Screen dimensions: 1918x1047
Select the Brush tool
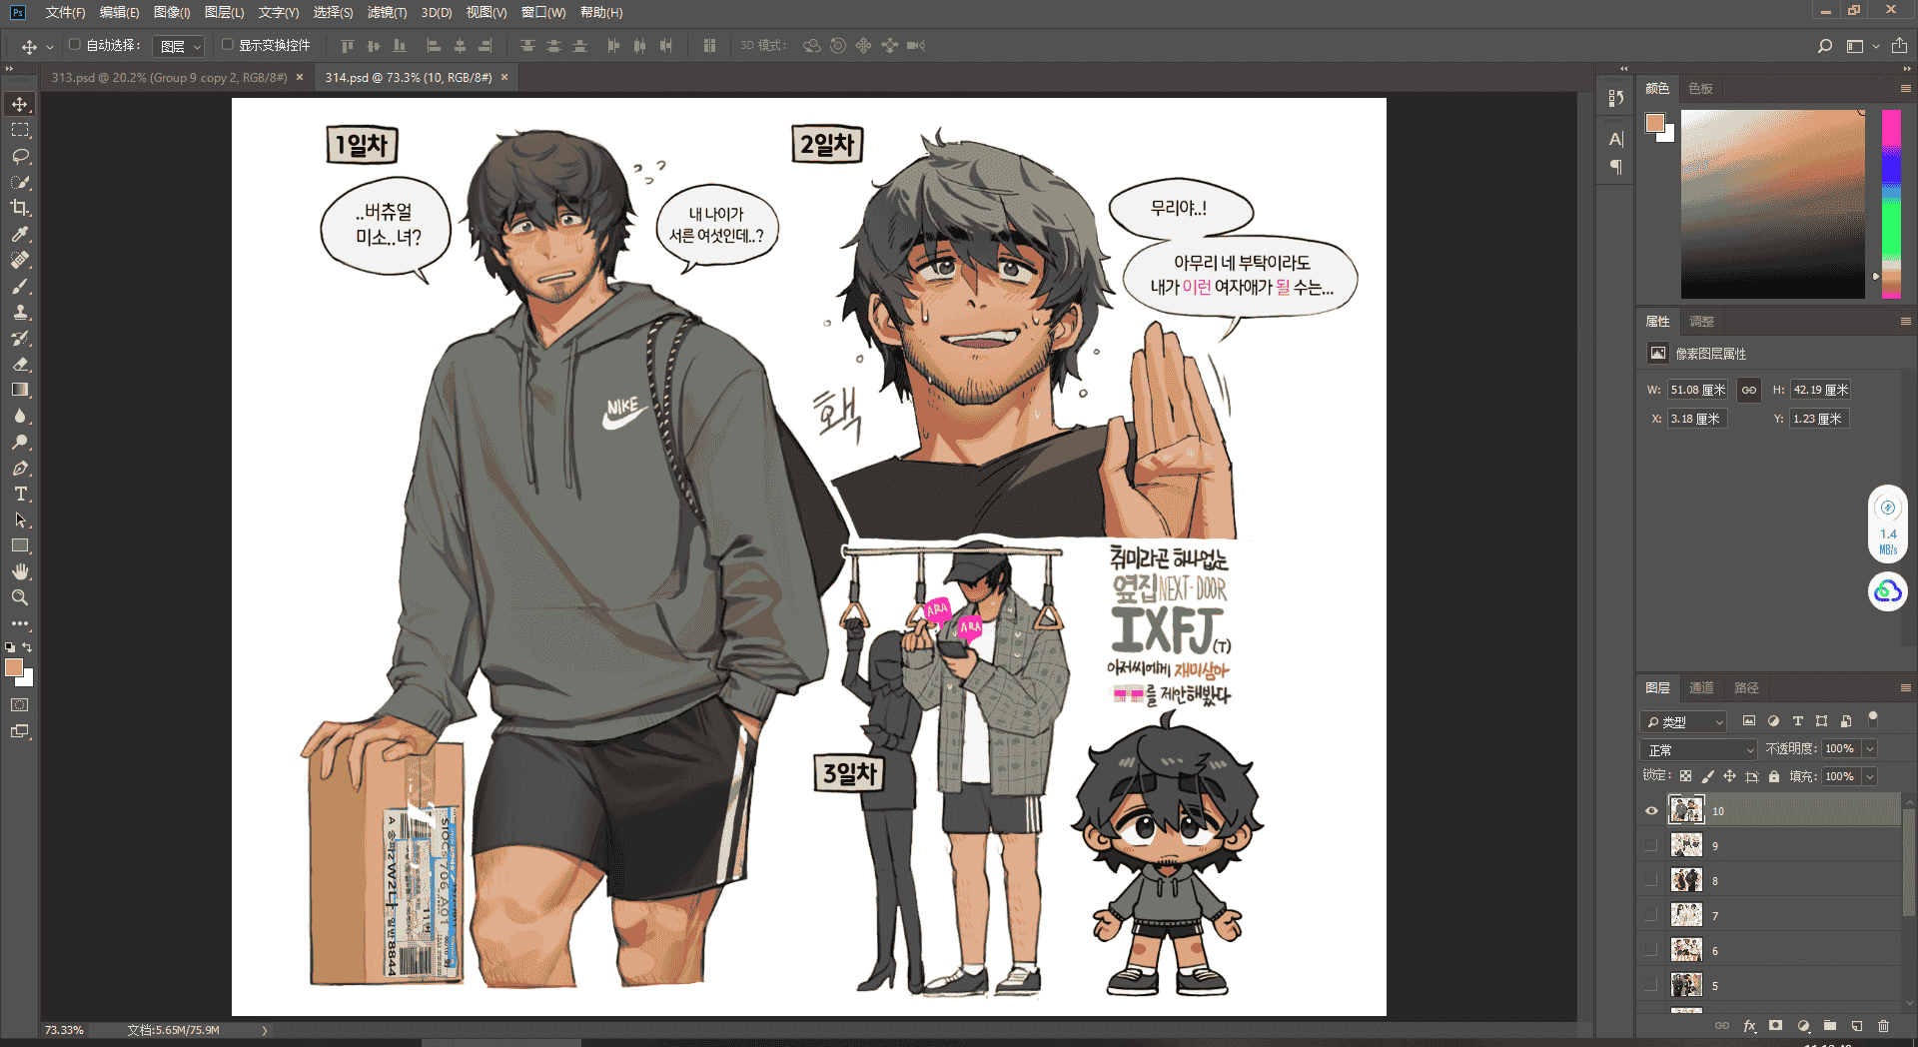[20, 286]
